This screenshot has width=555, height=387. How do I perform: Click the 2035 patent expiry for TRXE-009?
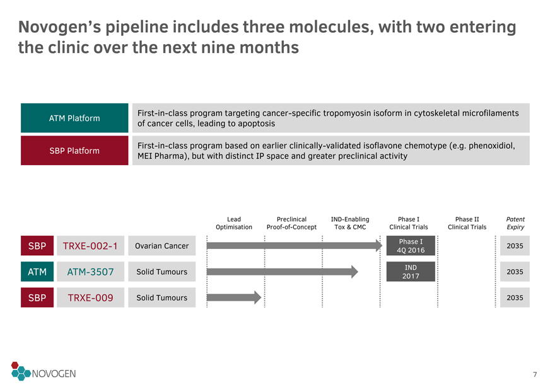click(515, 297)
